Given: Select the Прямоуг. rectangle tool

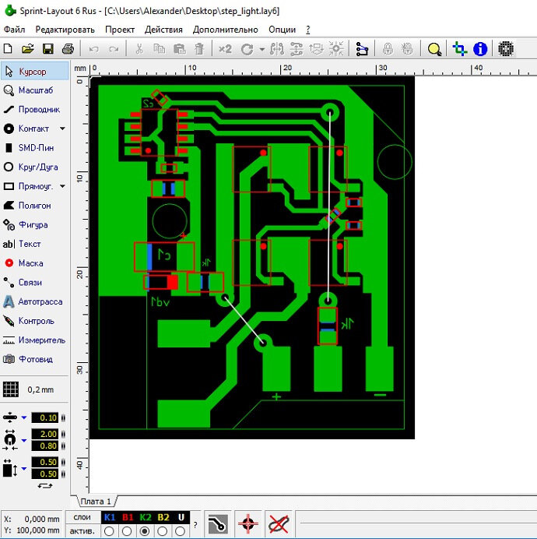Looking at the screenshot, I should pos(30,186).
